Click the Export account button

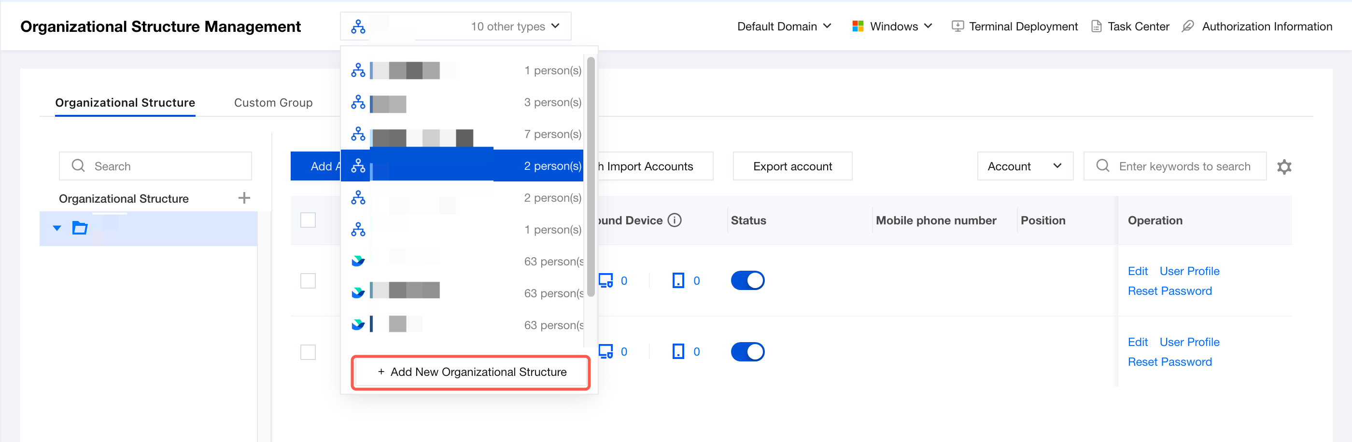pos(792,166)
